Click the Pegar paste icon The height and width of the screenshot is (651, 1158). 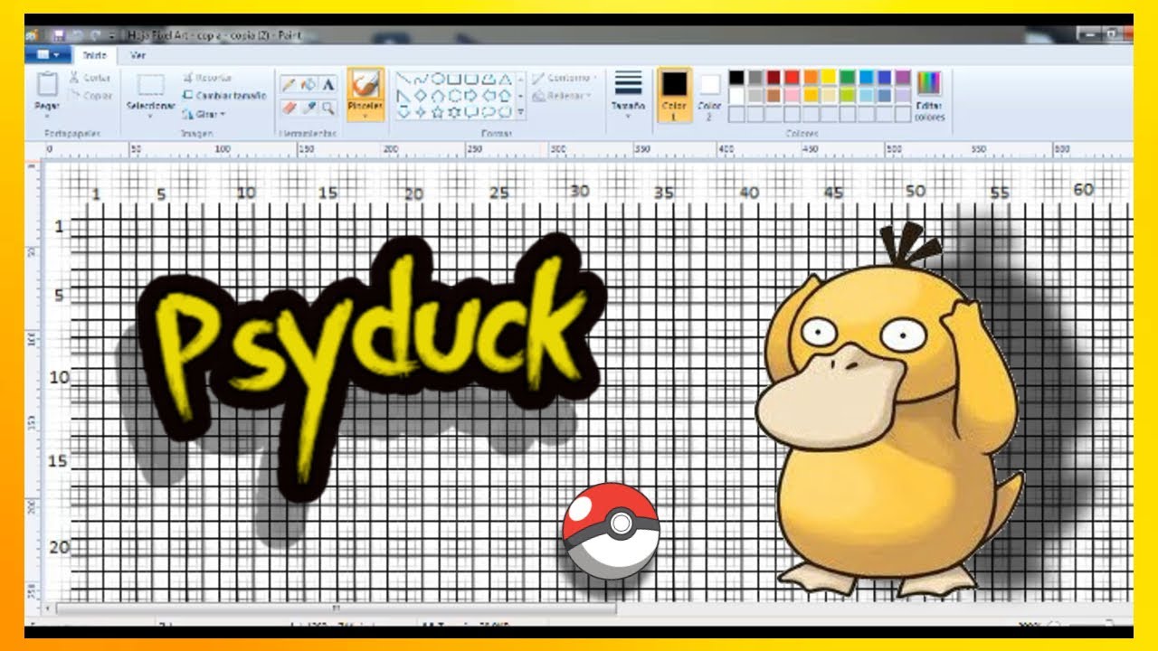pos(47,85)
